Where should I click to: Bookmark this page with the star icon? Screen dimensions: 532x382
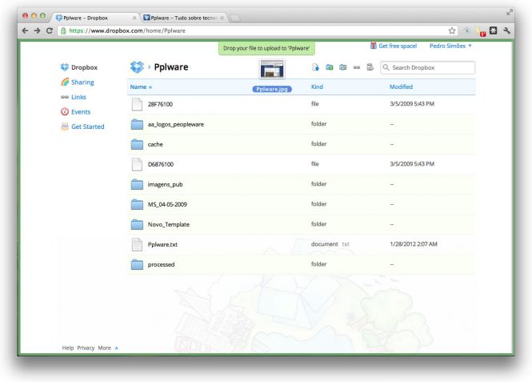[452, 30]
